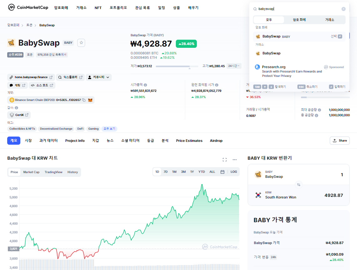
Task: Click BabySwap coin logo next to title
Action: tap(11, 43)
